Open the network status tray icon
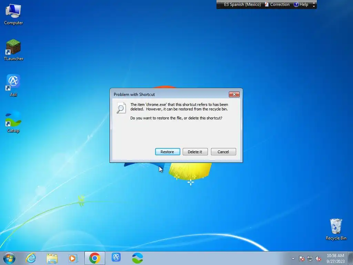Screen dimensions: 353x265 click(310, 258)
